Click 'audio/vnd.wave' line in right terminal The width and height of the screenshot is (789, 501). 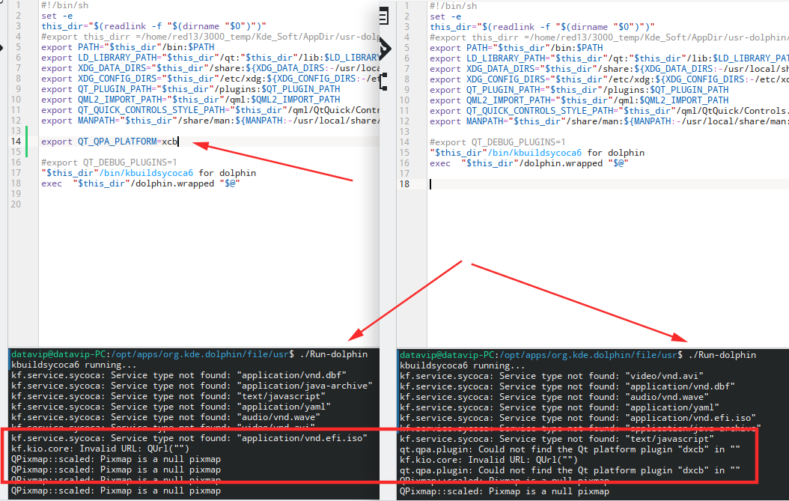click(554, 397)
